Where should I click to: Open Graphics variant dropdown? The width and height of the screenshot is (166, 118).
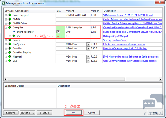click(88, 48)
